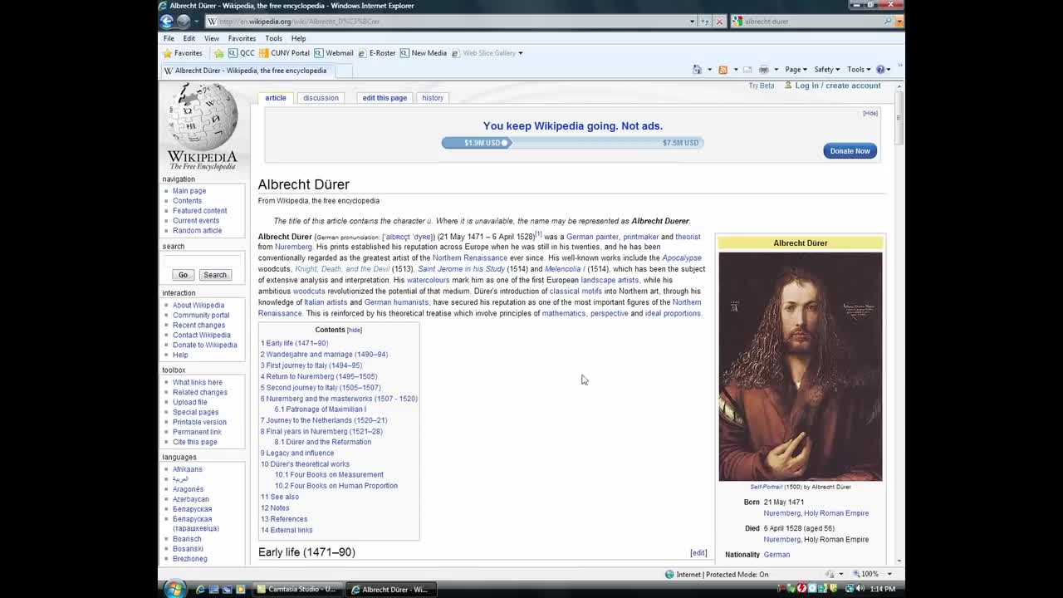The height and width of the screenshot is (598, 1063).
Task: Open the Page menu dropdown
Action: click(x=796, y=70)
